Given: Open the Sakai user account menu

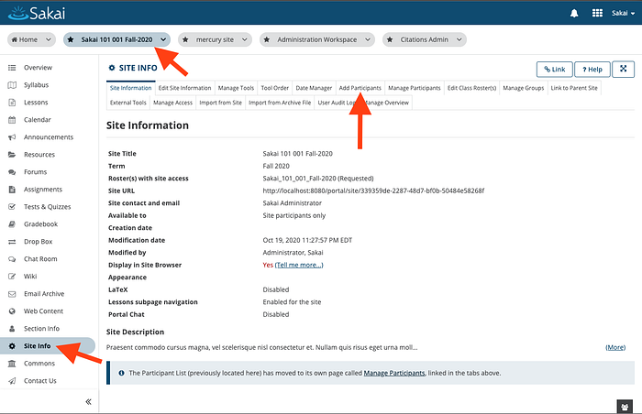Looking at the screenshot, I should point(623,14).
